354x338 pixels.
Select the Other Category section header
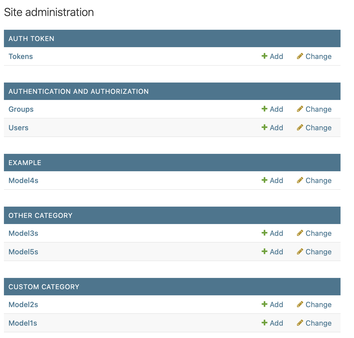pos(40,216)
